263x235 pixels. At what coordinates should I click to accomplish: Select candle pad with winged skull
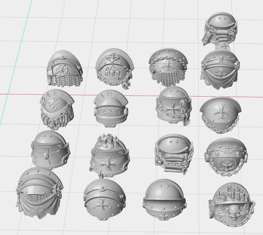tap(232, 205)
